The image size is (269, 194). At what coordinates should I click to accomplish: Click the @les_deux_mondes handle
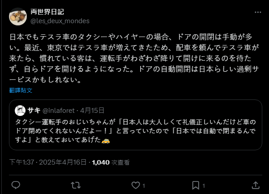tap(60, 21)
